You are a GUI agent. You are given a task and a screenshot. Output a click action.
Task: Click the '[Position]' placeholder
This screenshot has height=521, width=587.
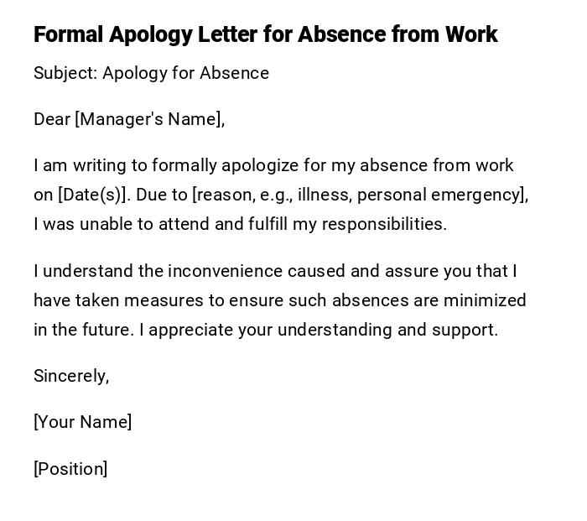[70, 469]
